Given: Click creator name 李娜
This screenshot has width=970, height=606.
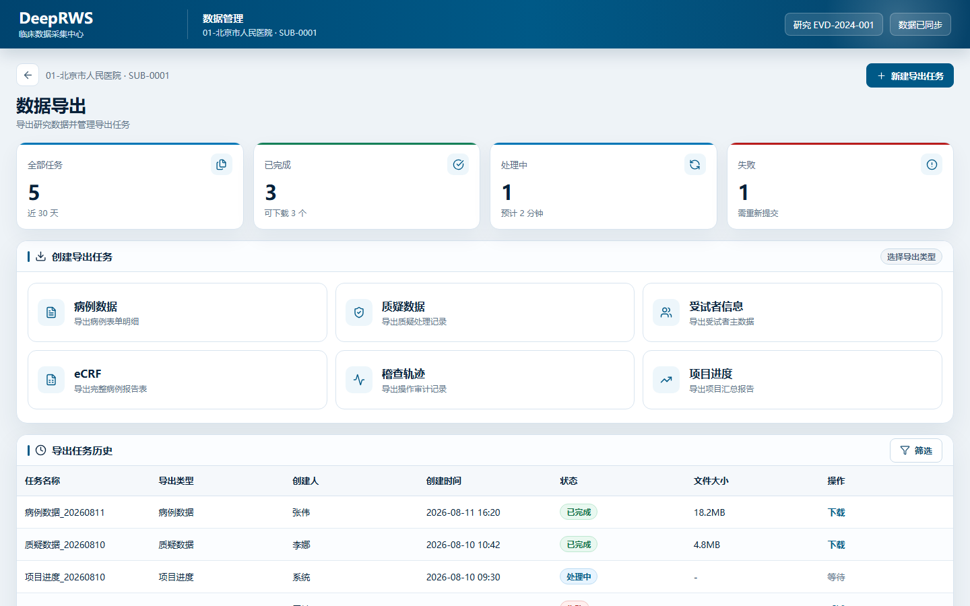Looking at the screenshot, I should [301, 545].
